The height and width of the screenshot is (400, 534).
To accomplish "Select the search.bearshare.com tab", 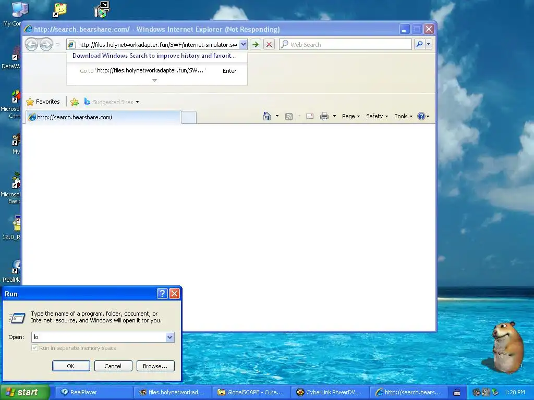I will click(103, 117).
